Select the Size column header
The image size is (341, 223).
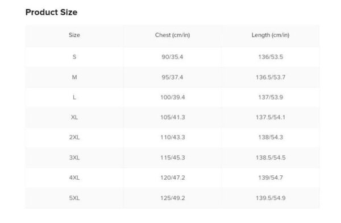pyautogui.click(x=74, y=35)
